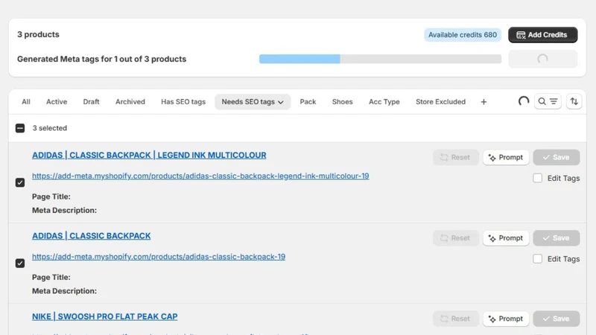596x335 pixels.
Task: Switch to the Active tab
Action: click(x=57, y=102)
